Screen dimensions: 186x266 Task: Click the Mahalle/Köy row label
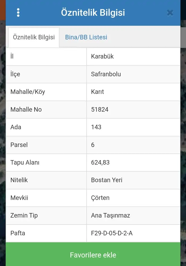coord(28,92)
